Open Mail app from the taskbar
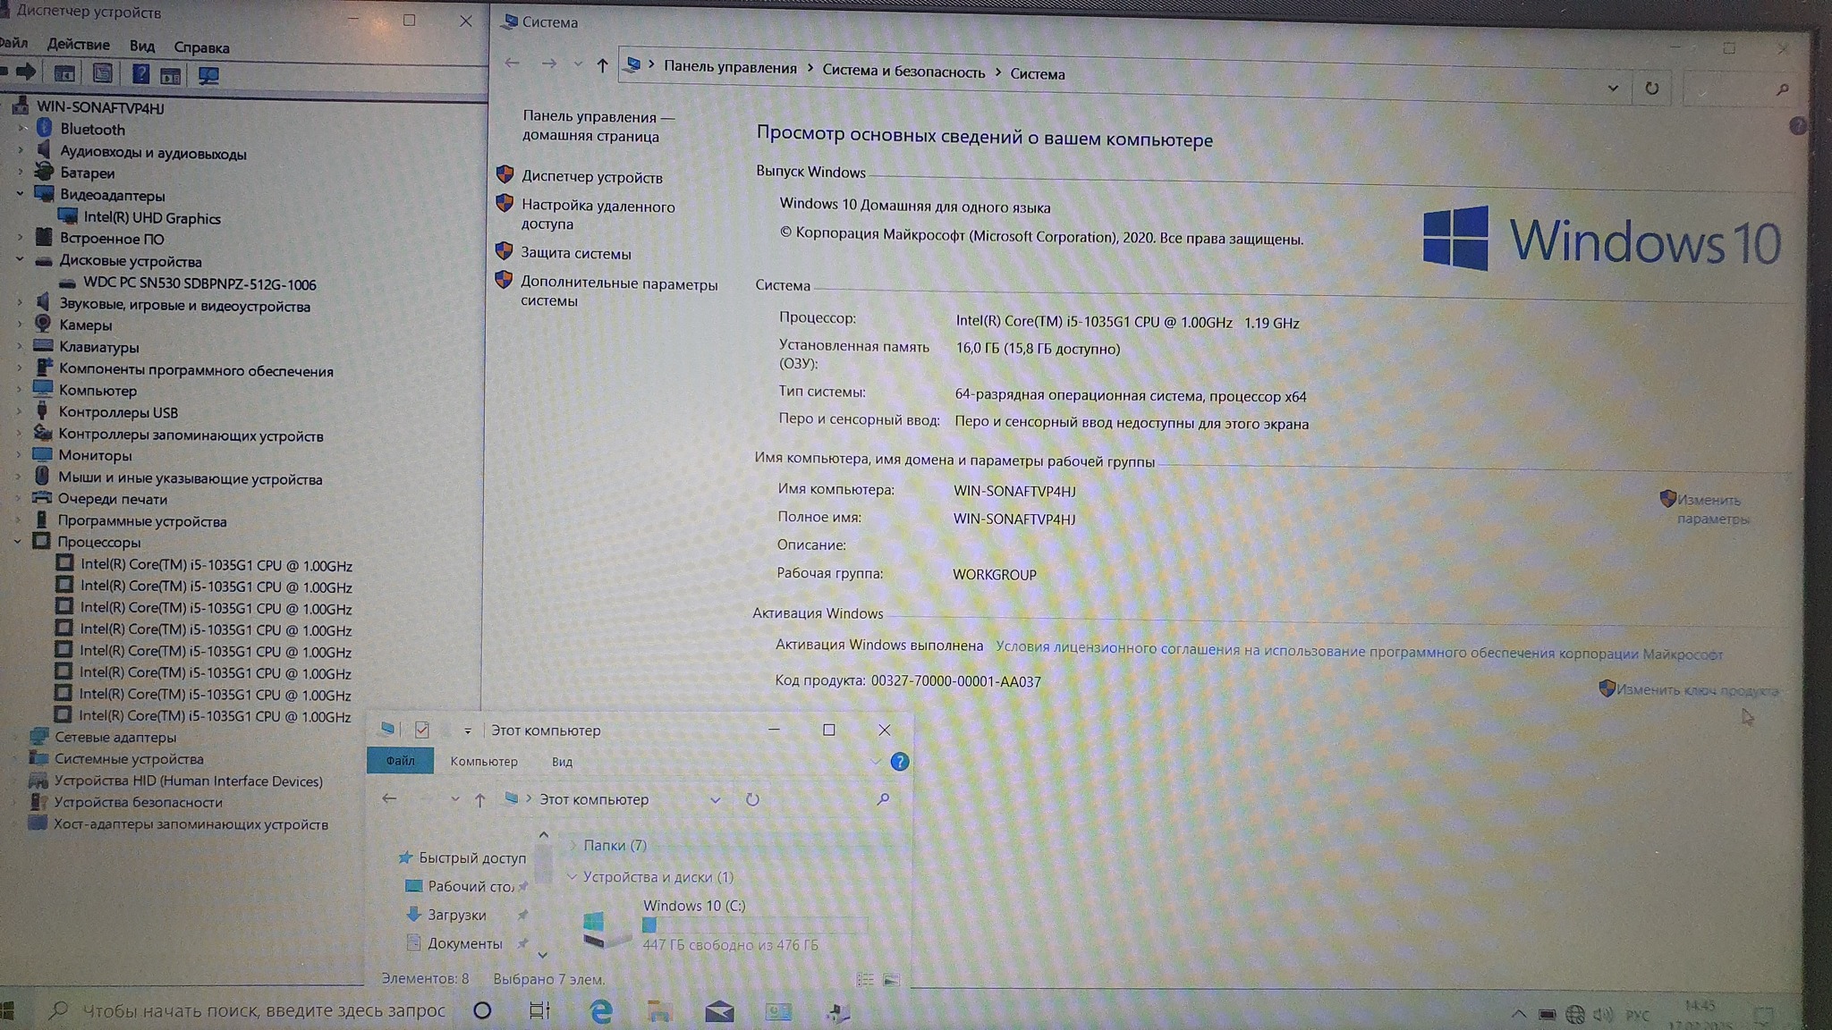 (719, 1011)
